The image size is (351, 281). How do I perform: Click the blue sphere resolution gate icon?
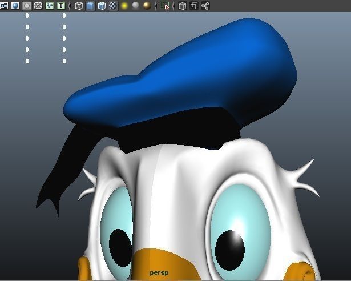point(15,6)
